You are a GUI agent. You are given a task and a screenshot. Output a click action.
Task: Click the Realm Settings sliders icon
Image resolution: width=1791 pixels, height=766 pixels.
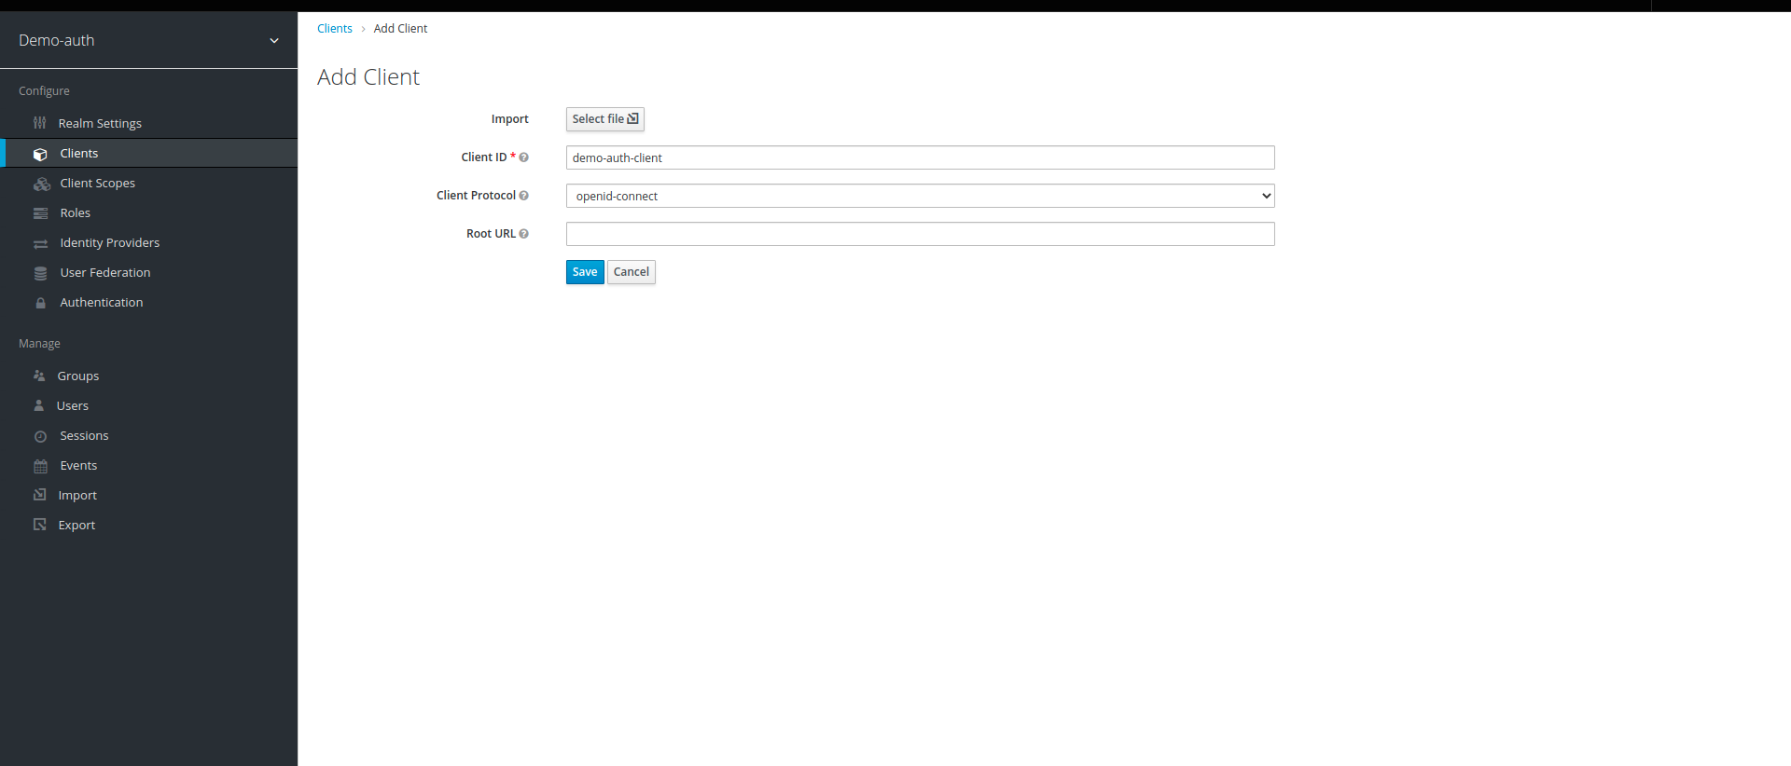[x=39, y=123]
